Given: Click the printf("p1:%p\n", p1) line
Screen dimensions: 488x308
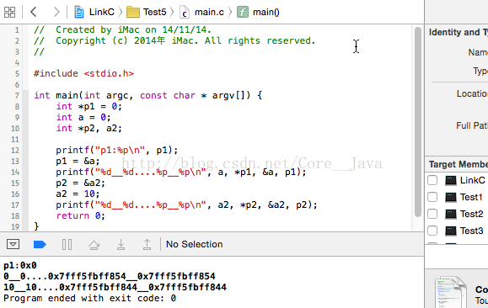Looking at the screenshot, I should click(117, 151).
